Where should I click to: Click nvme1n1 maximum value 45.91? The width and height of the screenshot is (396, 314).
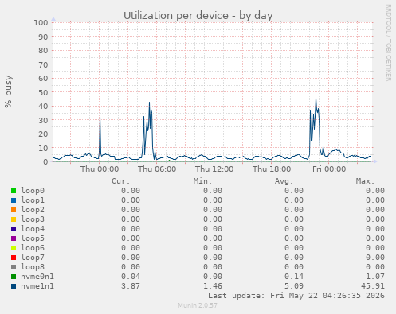tap(373, 286)
